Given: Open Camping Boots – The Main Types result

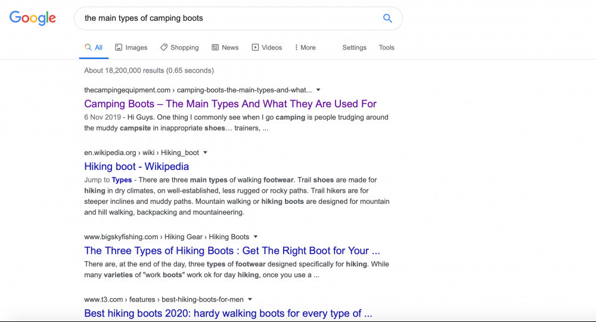Looking at the screenshot, I should [x=230, y=104].
